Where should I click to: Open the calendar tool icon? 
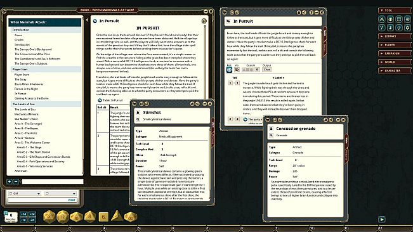pyautogui.click(x=399, y=19)
